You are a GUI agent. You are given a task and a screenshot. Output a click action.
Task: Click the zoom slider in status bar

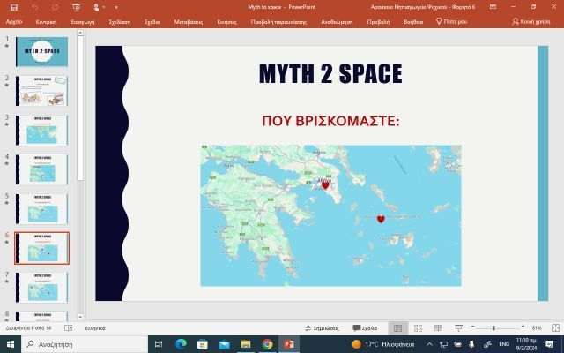[493, 327]
